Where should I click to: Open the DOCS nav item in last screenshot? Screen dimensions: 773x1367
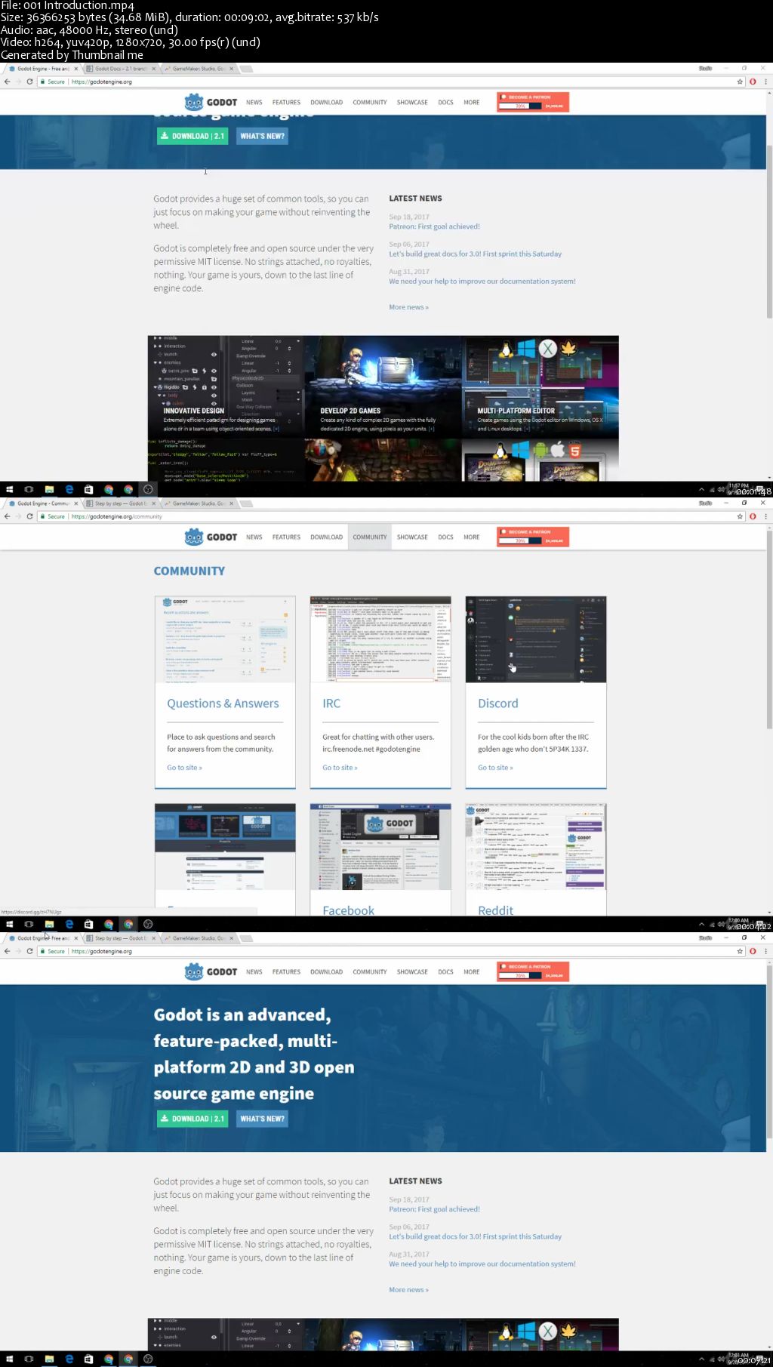tap(445, 971)
